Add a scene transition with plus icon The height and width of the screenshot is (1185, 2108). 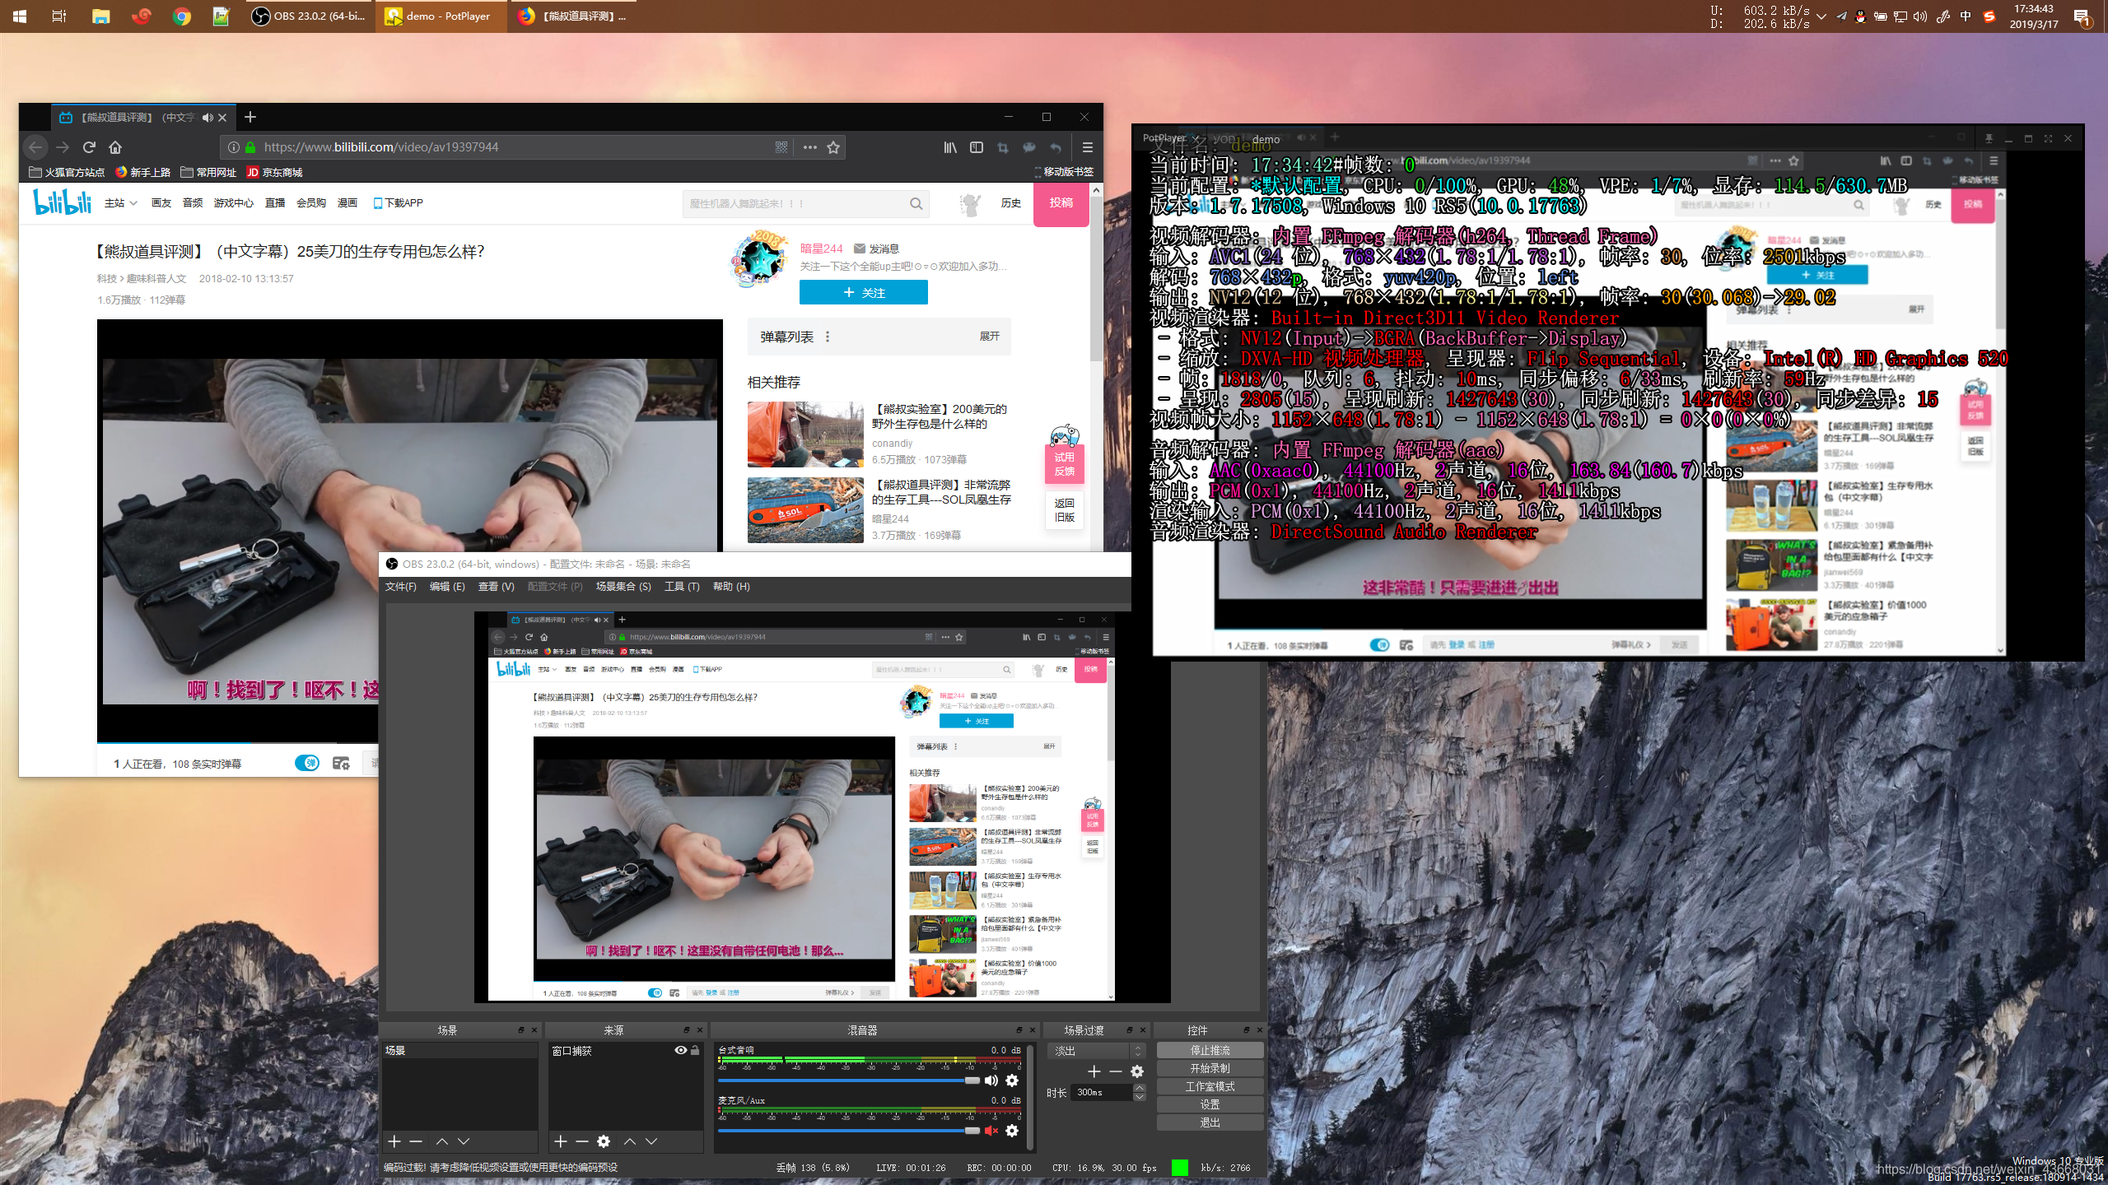click(1094, 1071)
